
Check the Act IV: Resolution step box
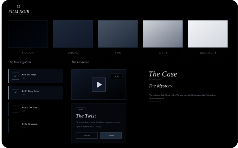[x=15, y=126]
